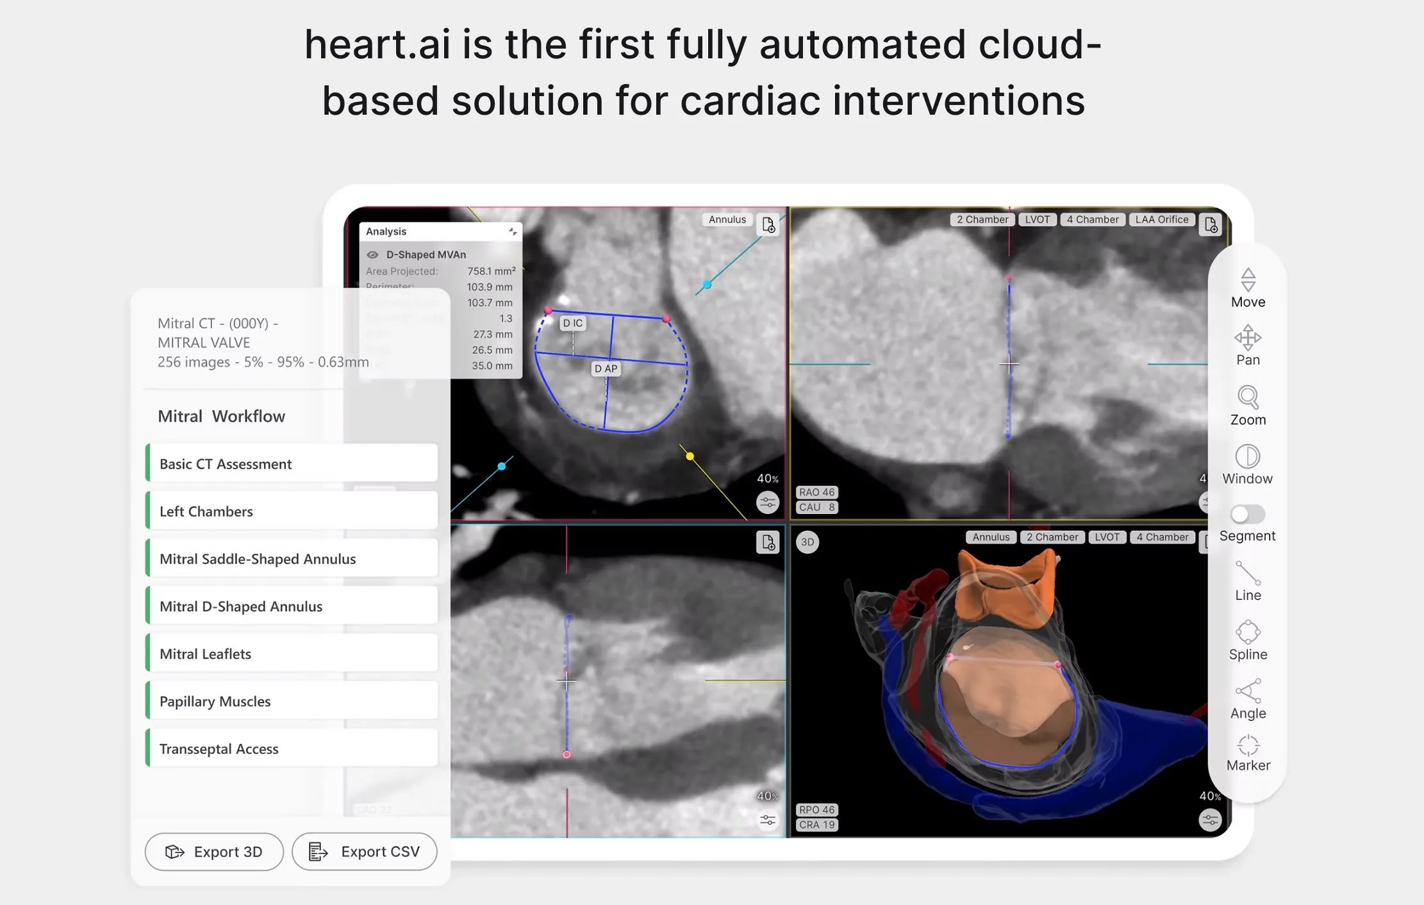Screen dimensions: 1424x905
Task: Select Annulus view in 3D viewport
Action: point(991,537)
